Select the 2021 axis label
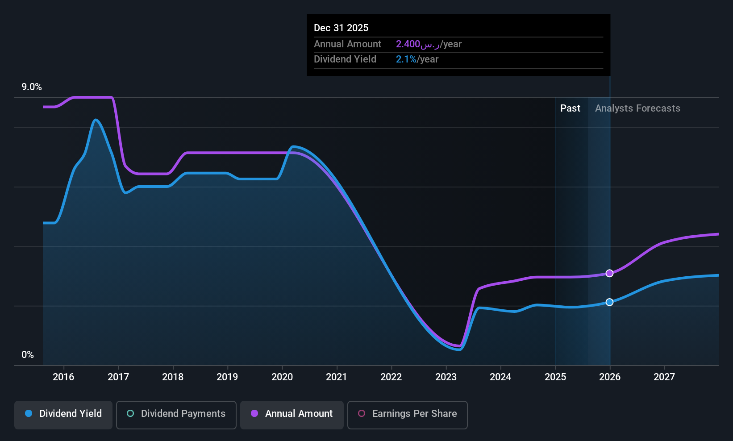The height and width of the screenshot is (441, 733). tap(337, 377)
